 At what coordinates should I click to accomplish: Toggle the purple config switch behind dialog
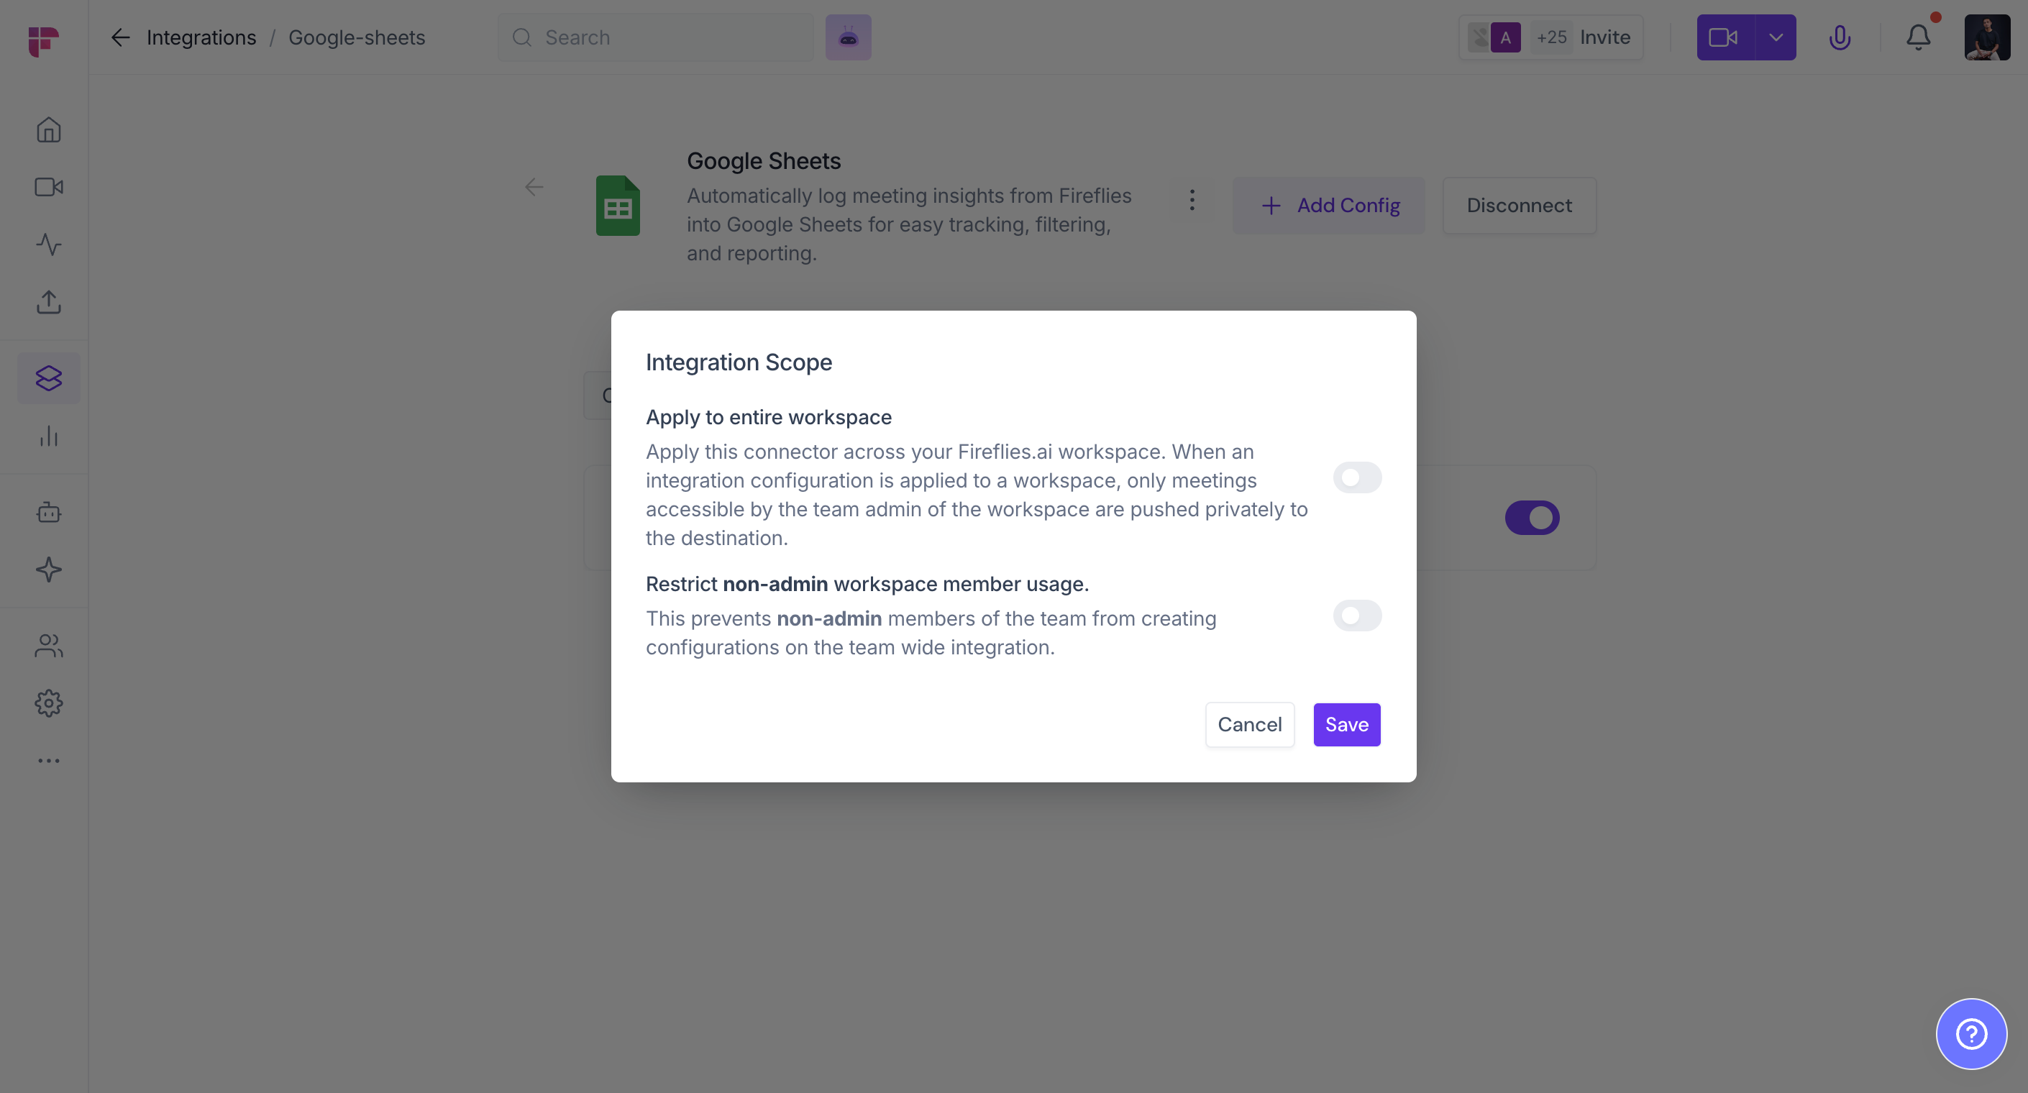coord(1531,518)
